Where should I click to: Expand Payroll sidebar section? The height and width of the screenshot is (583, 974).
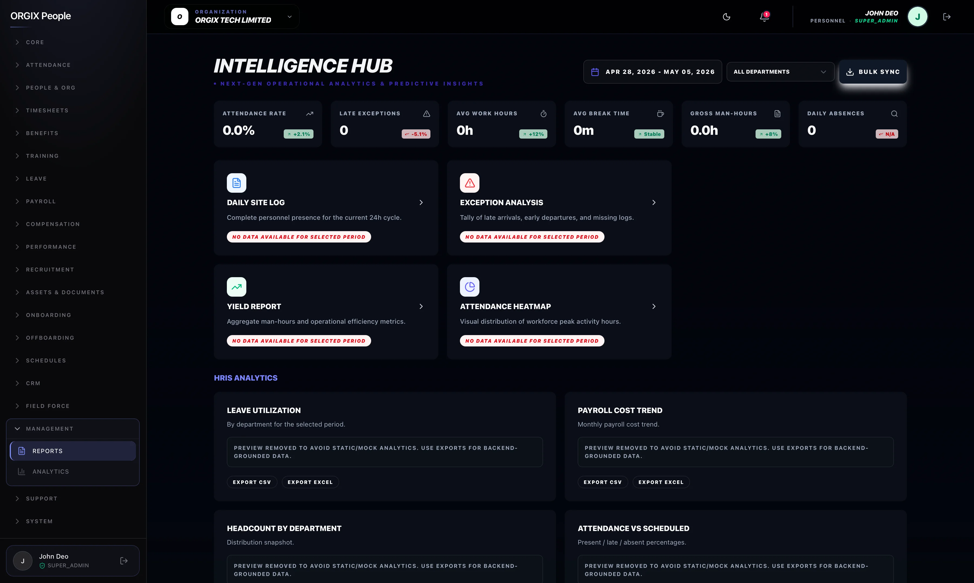(73, 201)
